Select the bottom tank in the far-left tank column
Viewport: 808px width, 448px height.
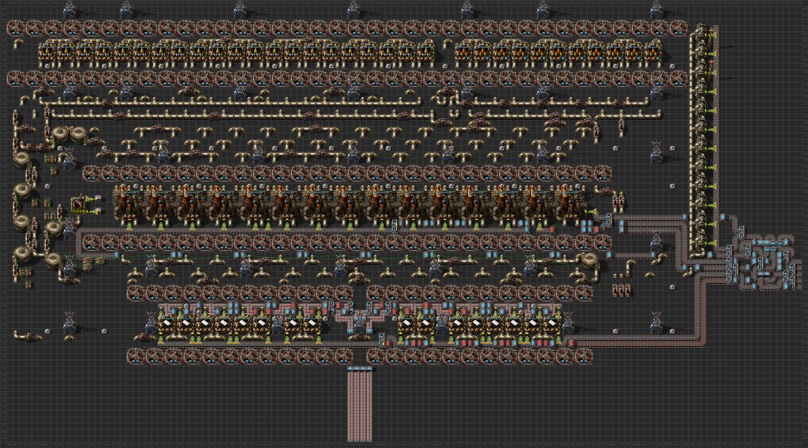pyautogui.click(x=22, y=254)
